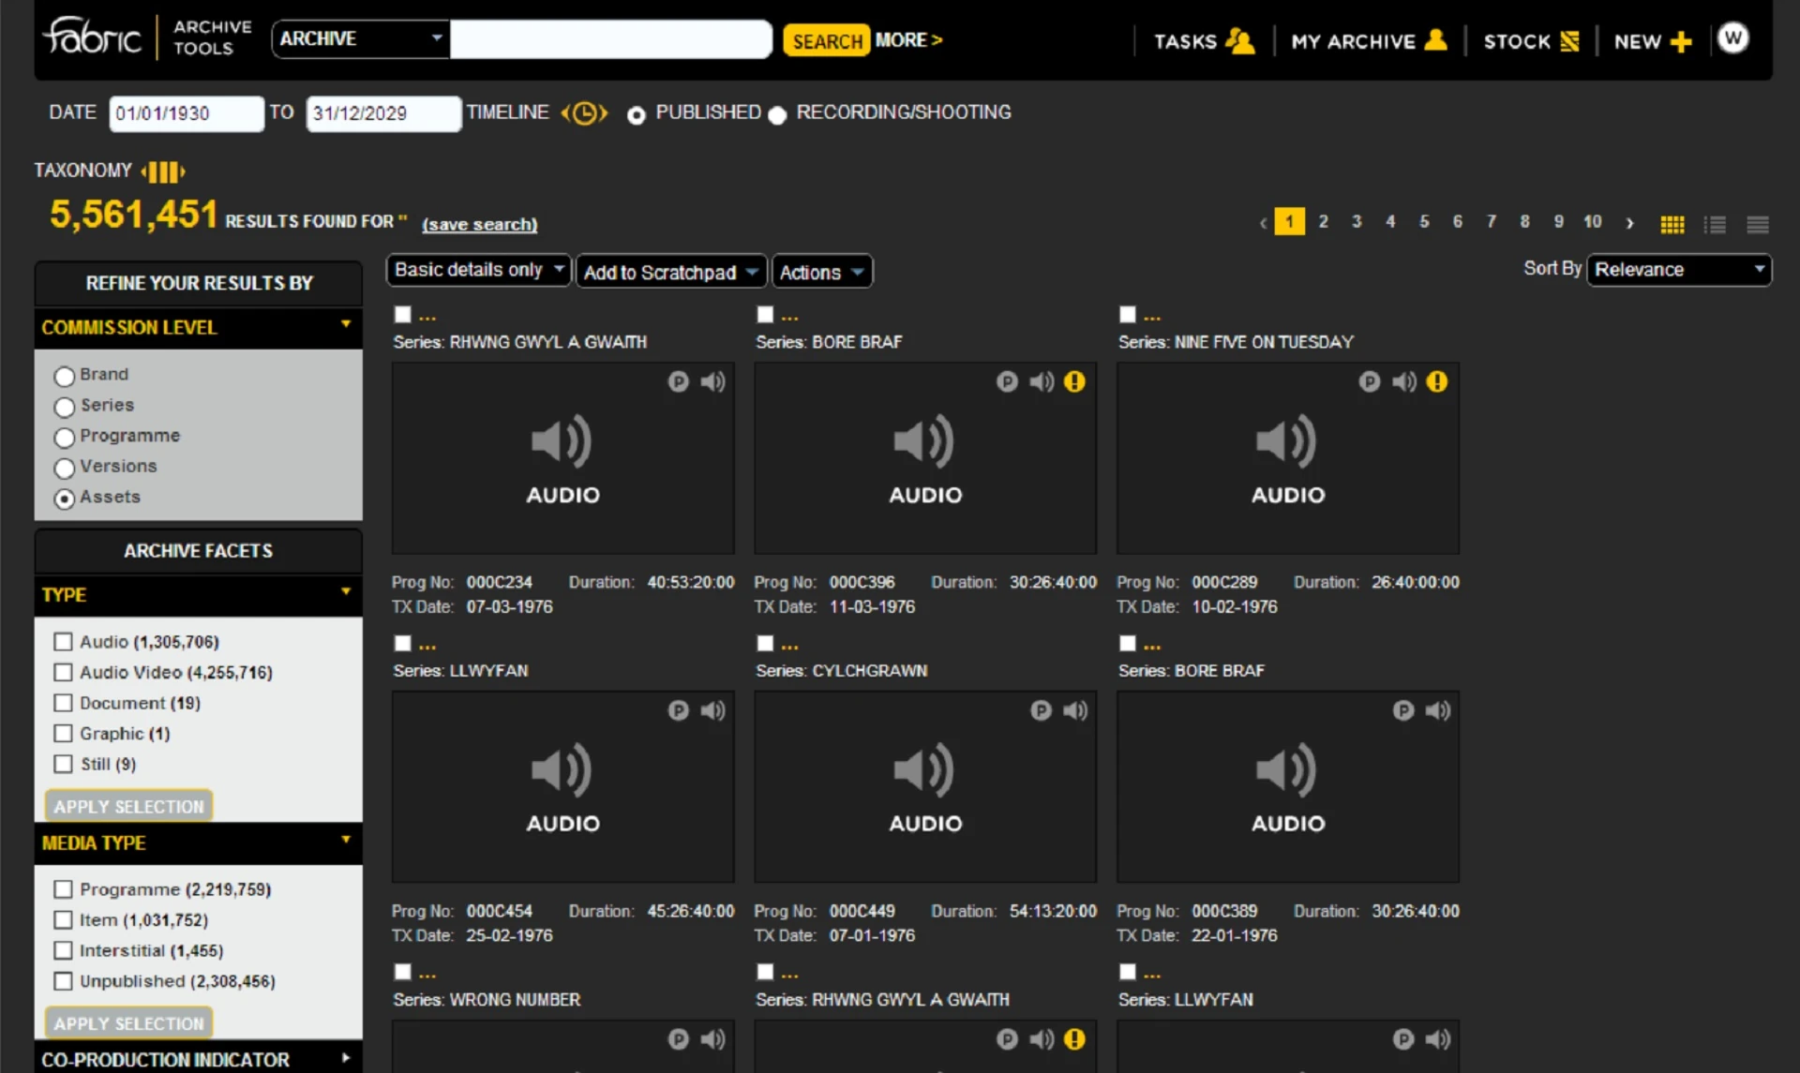
Task: Click warning icon on NINE FIVE ON TUESDAY
Action: pyautogui.click(x=1436, y=381)
